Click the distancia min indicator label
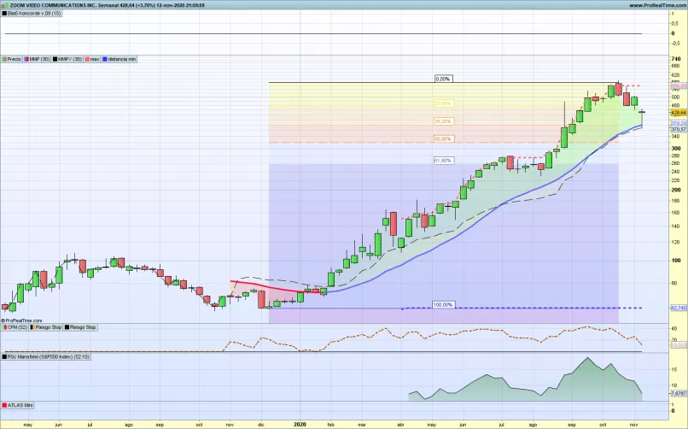This screenshot has width=688, height=429. click(120, 59)
